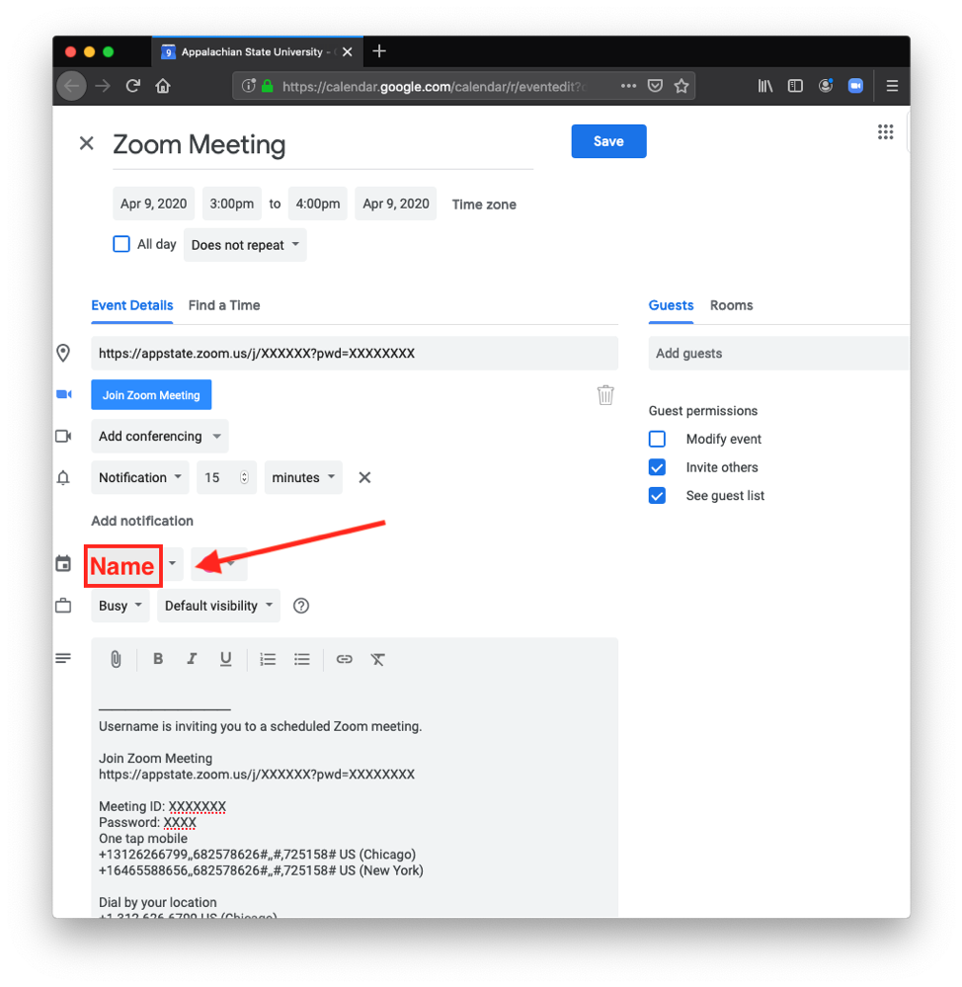Viewport: 962px width, 987px height.
Task: Click the Password: XXXX line
Action: click(148, 823)
